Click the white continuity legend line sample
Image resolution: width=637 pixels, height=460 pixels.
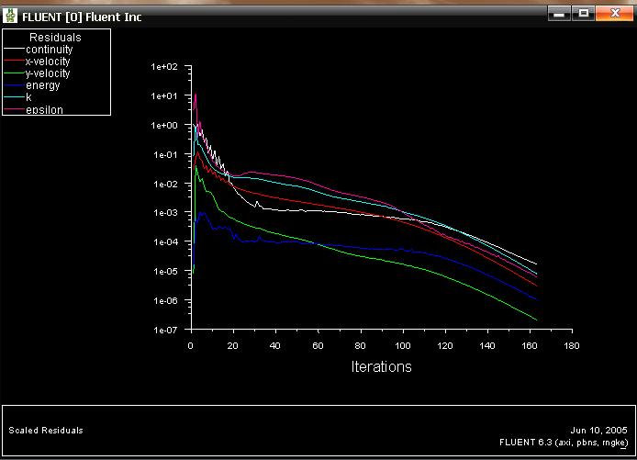click(x=14, y=49)
